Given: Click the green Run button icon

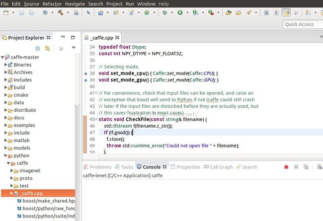Looking at the screenshot, I should (180, 12).
